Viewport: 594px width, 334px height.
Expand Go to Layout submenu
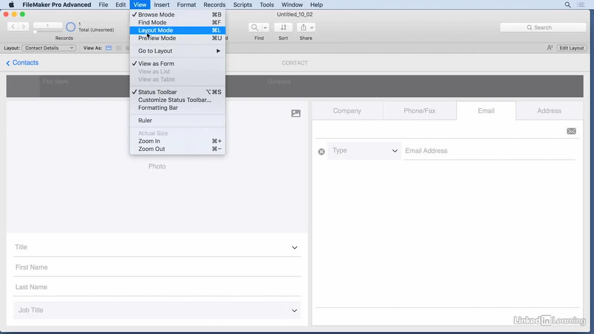177,51
